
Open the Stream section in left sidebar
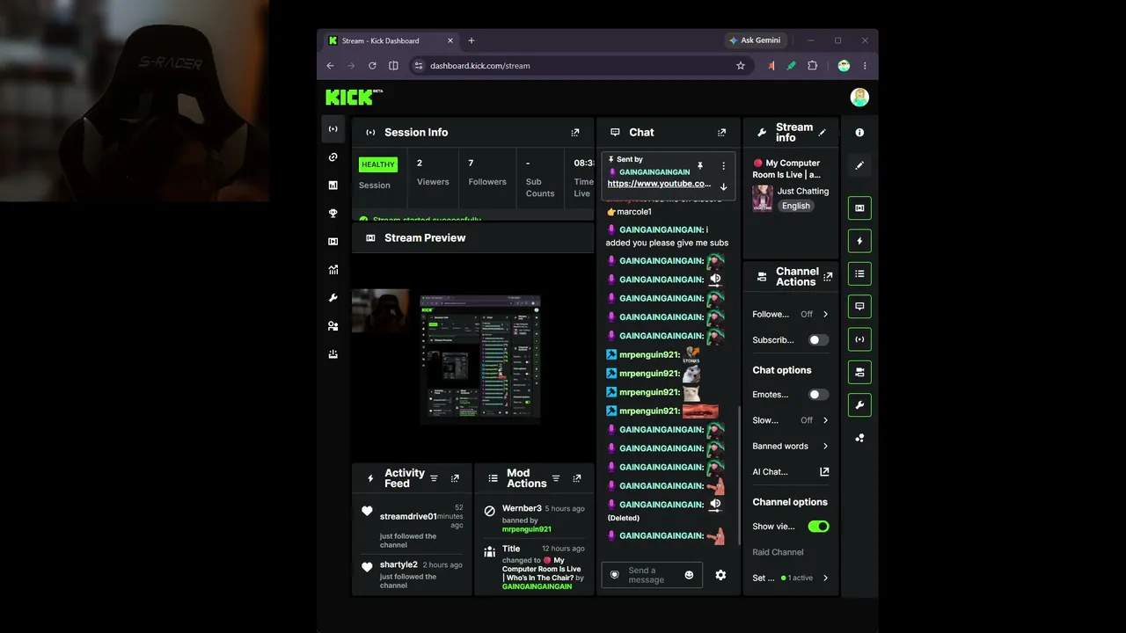333,129
